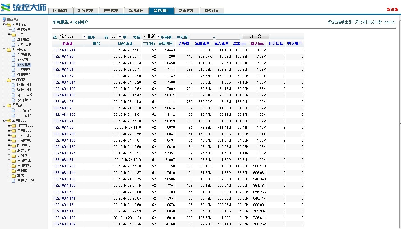Image resolution: width=401 pixels, height=229 pixels.
Task: Sort by the 连接数 column header
Action: coord(184,43)
